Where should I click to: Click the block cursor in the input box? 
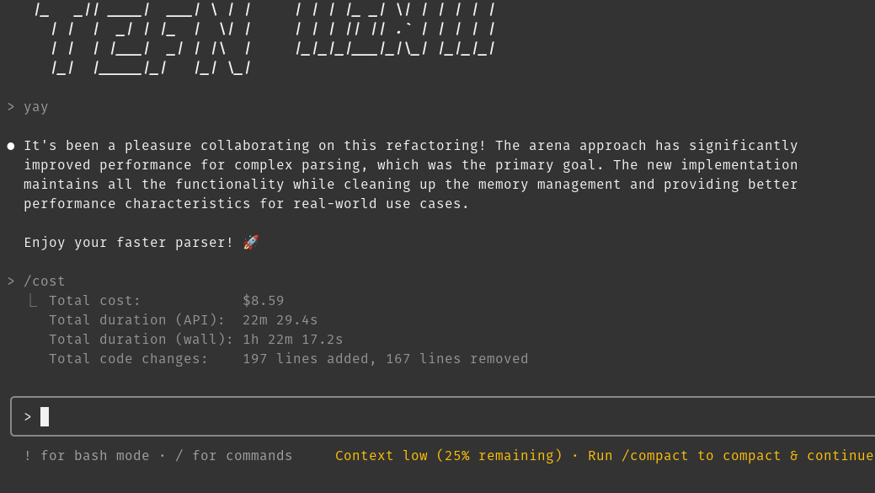coord(45,417)
